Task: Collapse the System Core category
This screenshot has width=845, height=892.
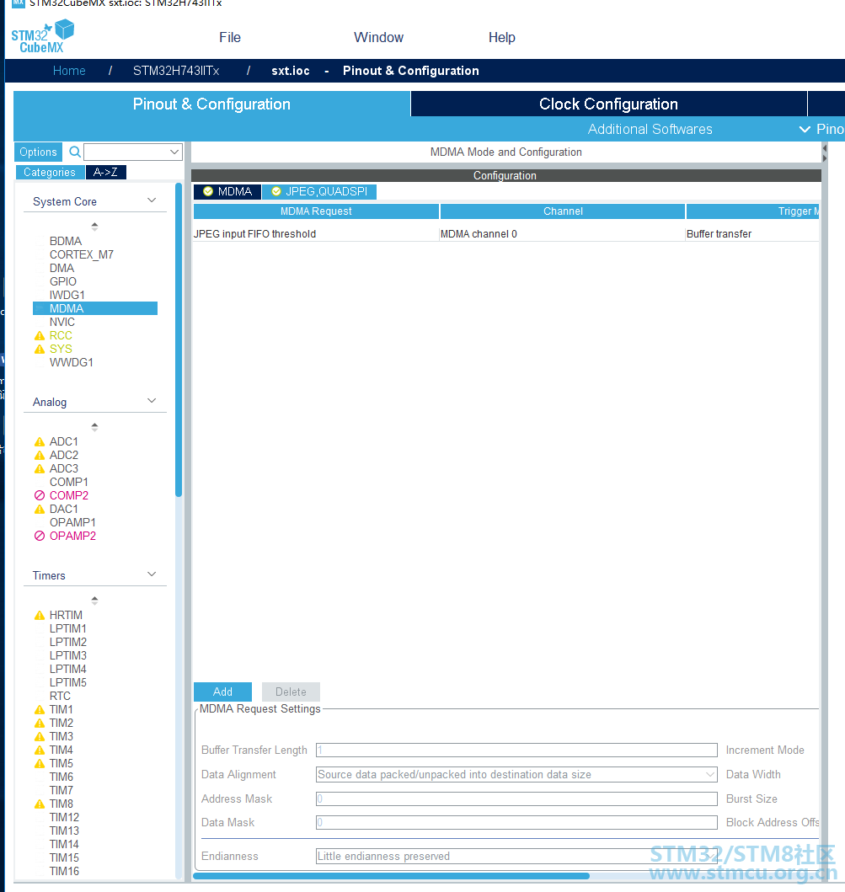Action: [152, 200]
